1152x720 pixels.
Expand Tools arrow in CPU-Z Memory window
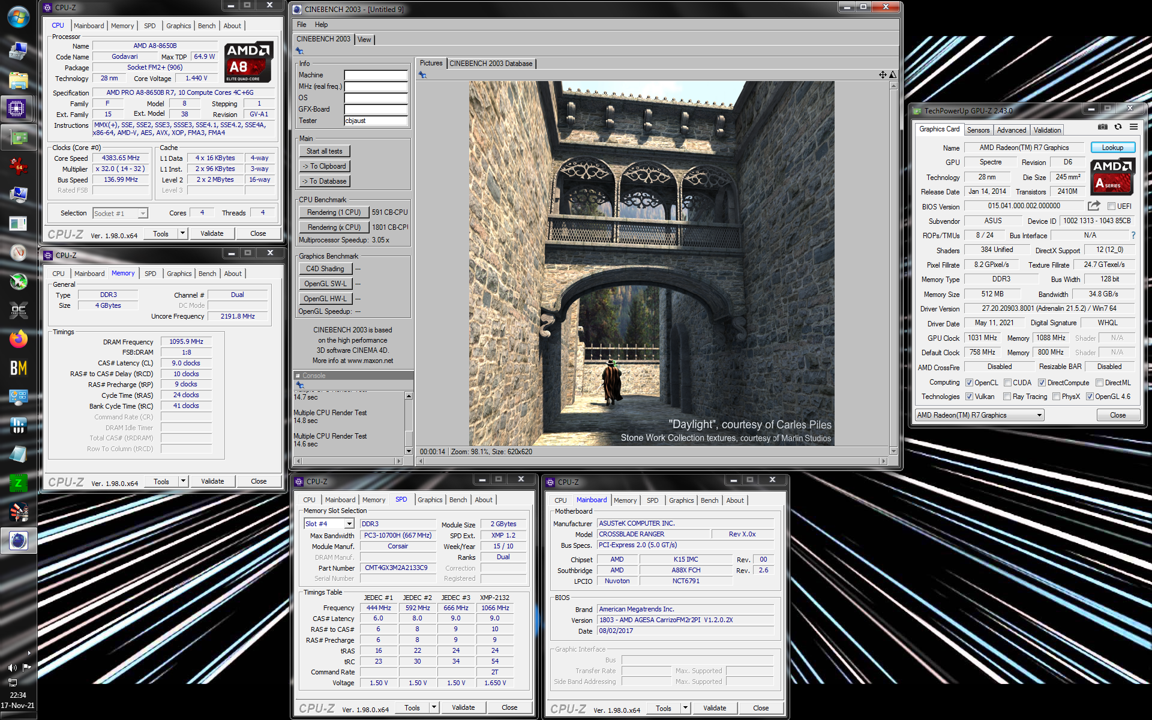click(x=183, y=481)
